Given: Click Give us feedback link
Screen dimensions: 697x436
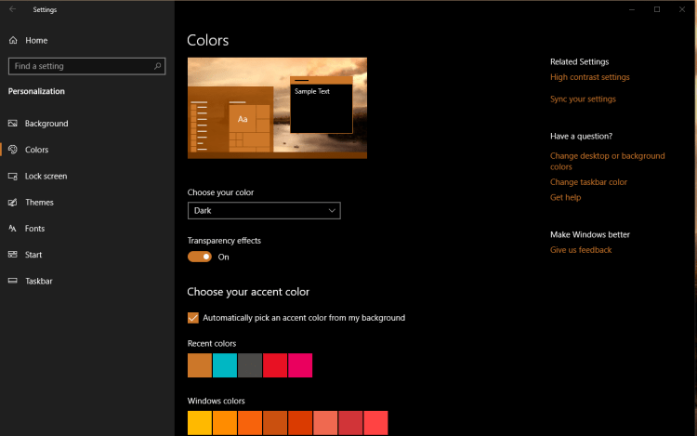Looking at the screenshot, I should (x=581, y=250).
